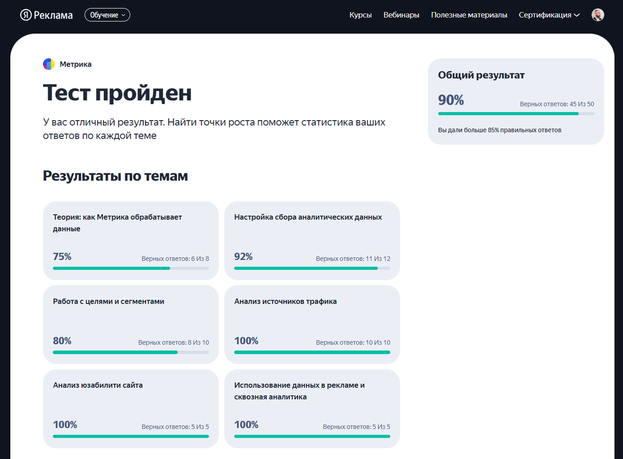This screenshot has height=459, width=623.
Task: Expand the Сертификация menu
Action: tap(549, 15)
